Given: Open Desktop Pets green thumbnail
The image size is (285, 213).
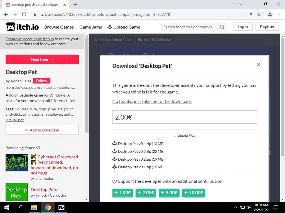Looking at the screenshot, I should coord(17,192).
